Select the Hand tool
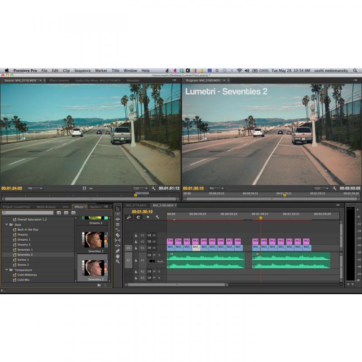362x362 pixels. pyautogui.click(x=118, y=256)
